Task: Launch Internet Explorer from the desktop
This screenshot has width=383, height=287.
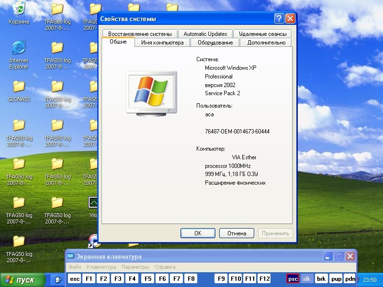Action: tap(19, 55)
